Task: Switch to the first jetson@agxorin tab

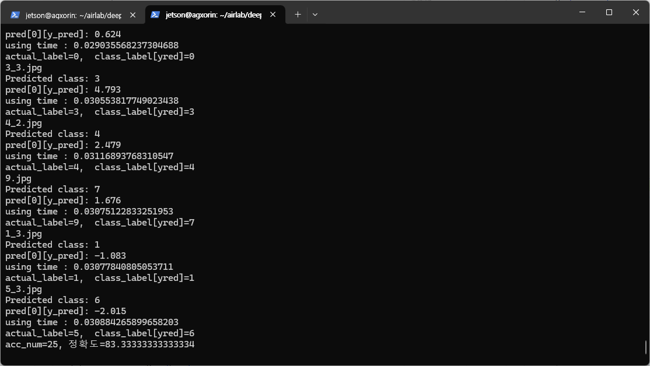Action: click(73, 15)
